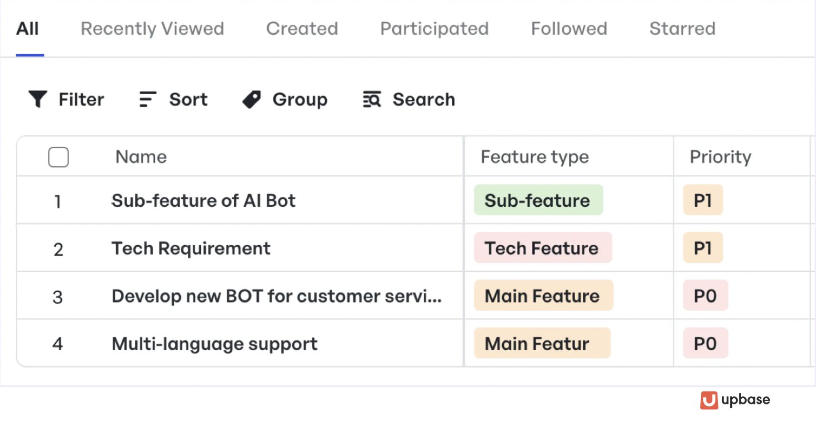Click the Priority column header
Image resolution: width=816 pixels, height=423 pixels.
[720, 157]
